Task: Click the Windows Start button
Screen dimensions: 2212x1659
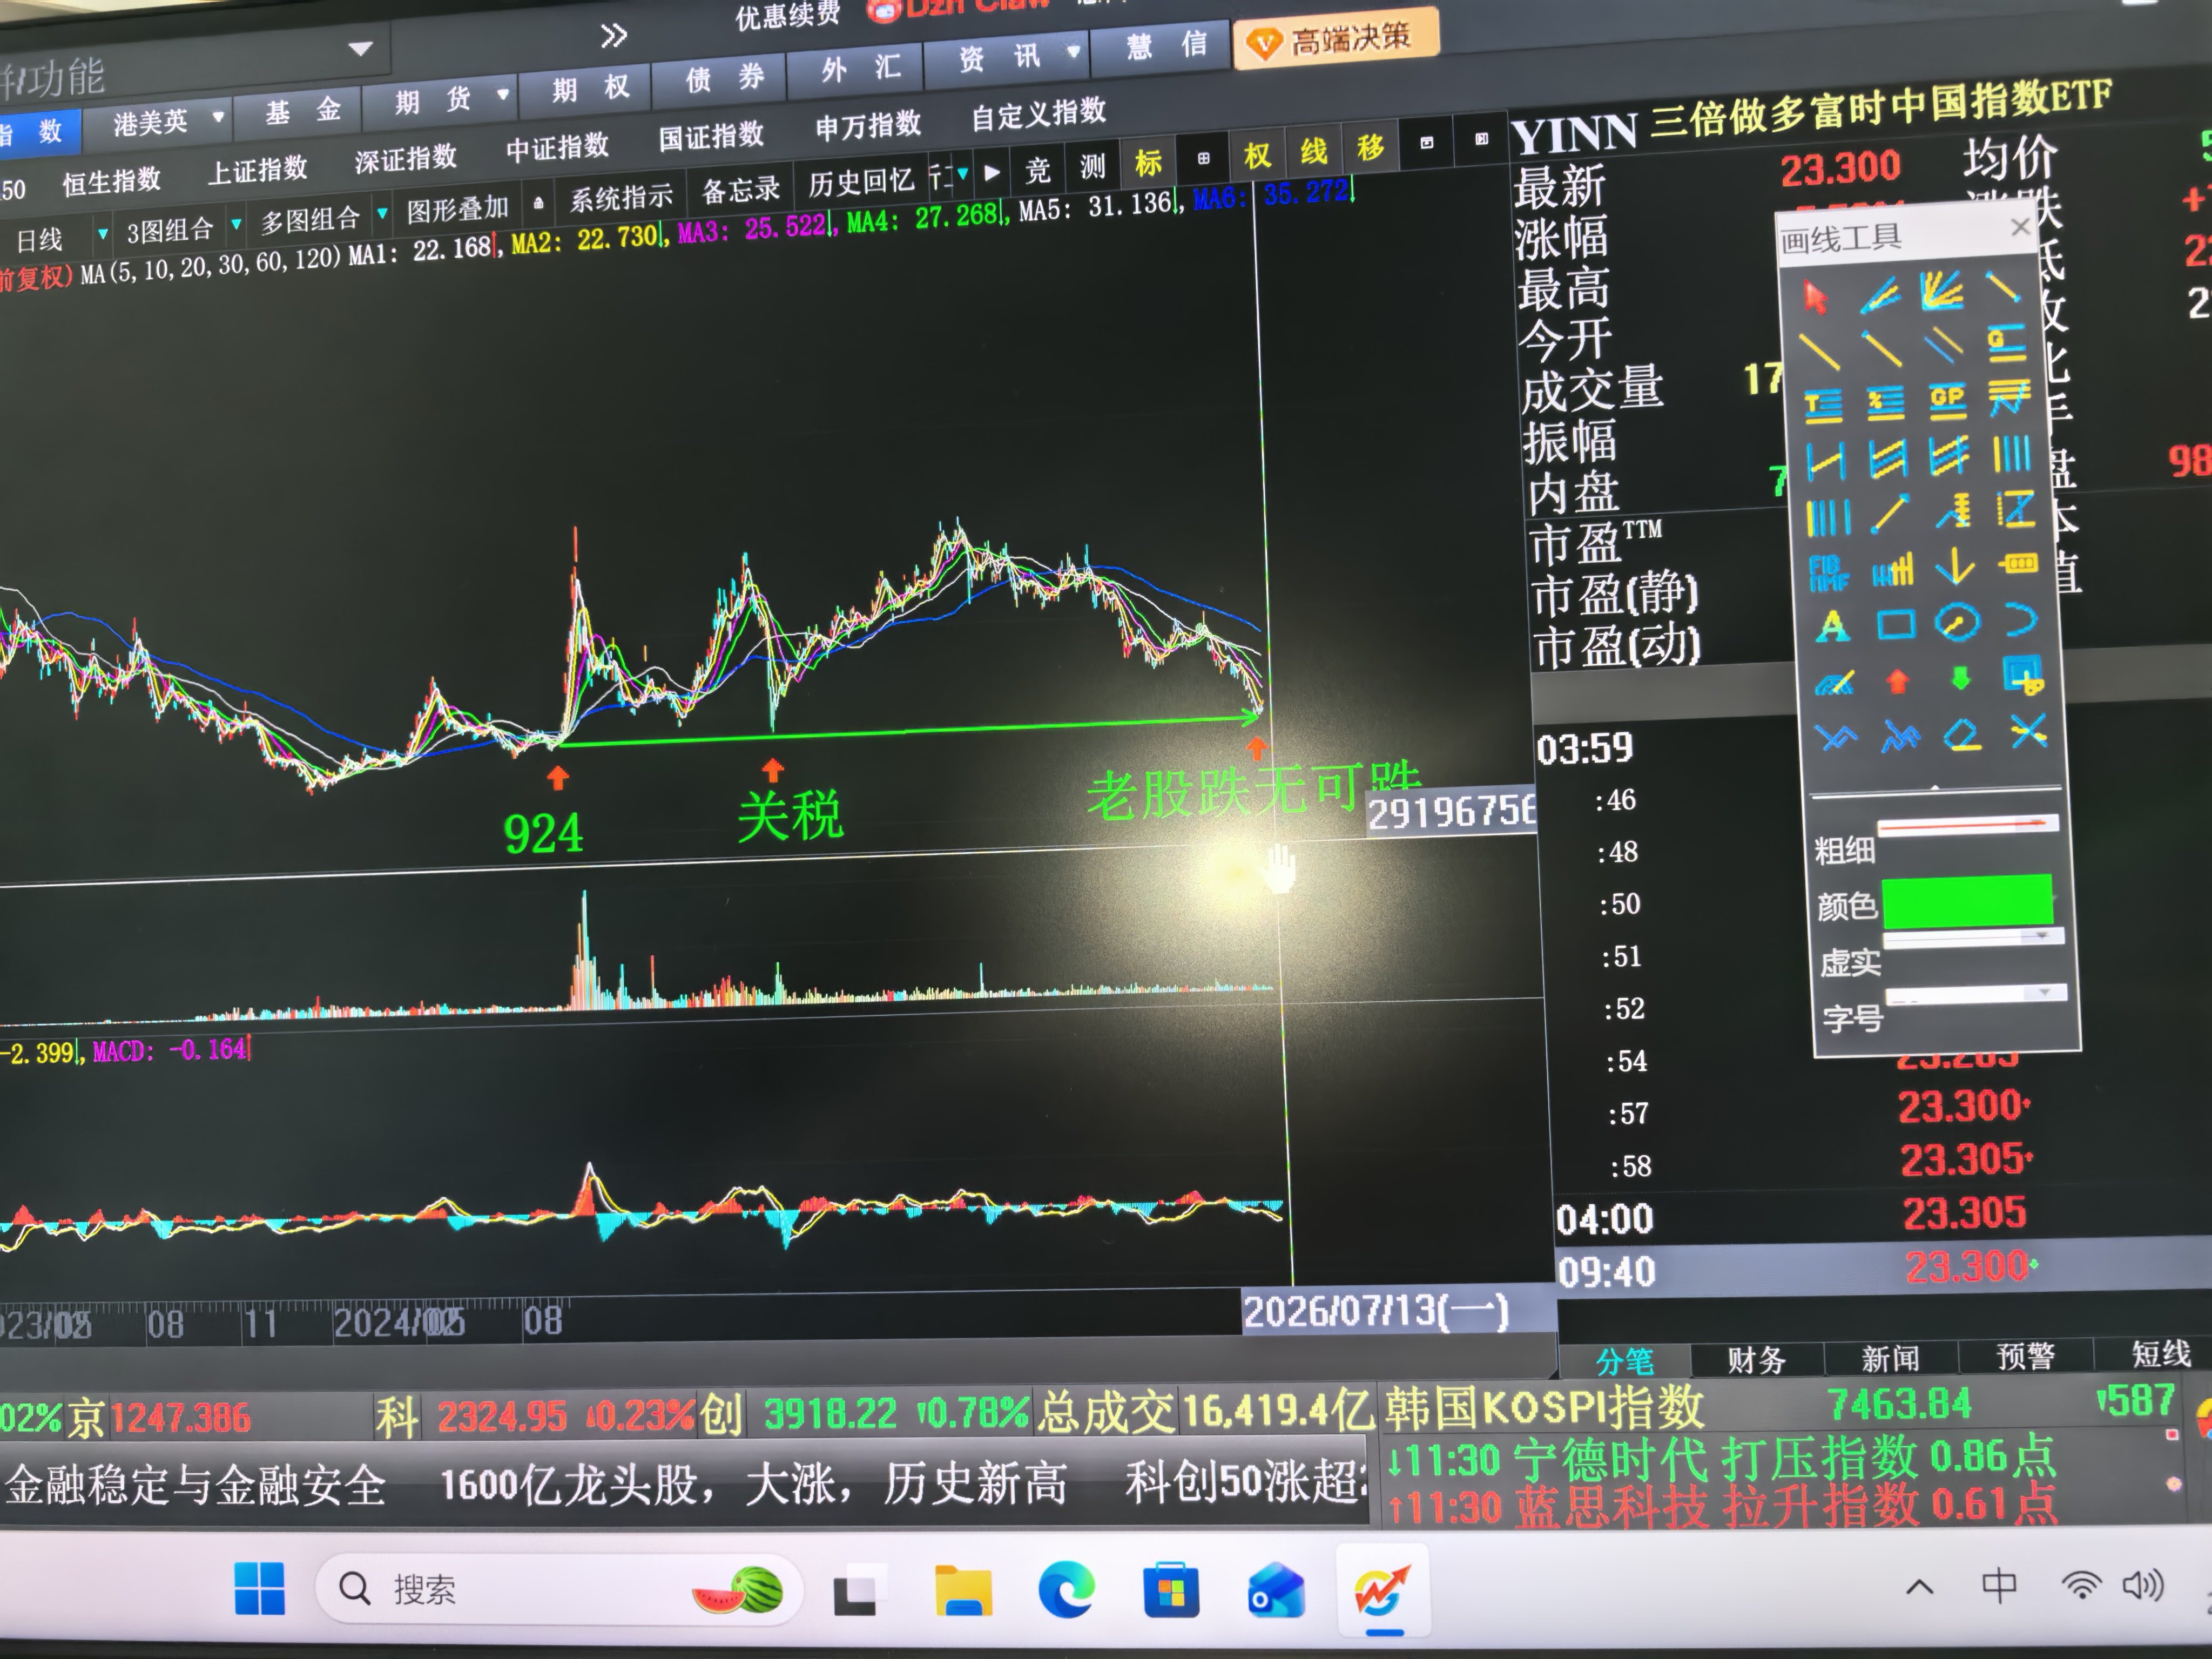Action: pos(259,1588)
